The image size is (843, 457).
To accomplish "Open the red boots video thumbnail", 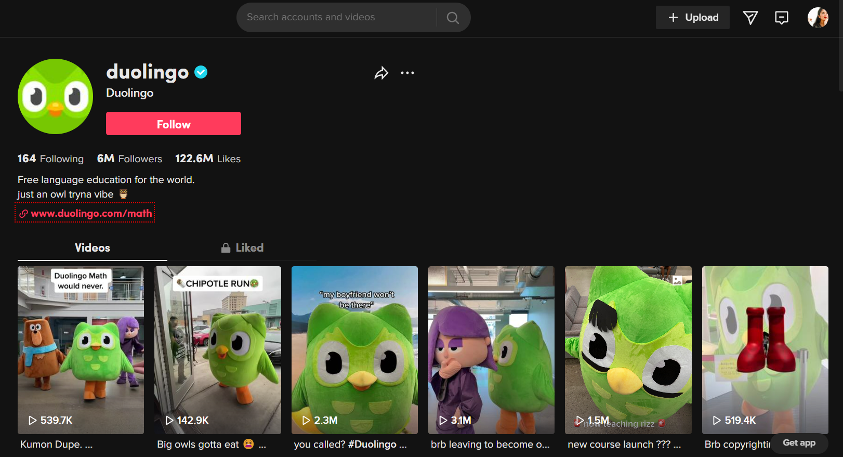I will tap(765, 350).
